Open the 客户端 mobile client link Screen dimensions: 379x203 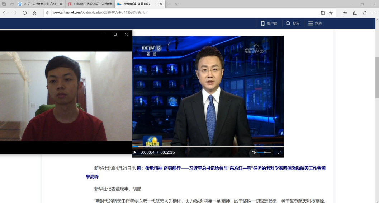(x=269, y=23)
